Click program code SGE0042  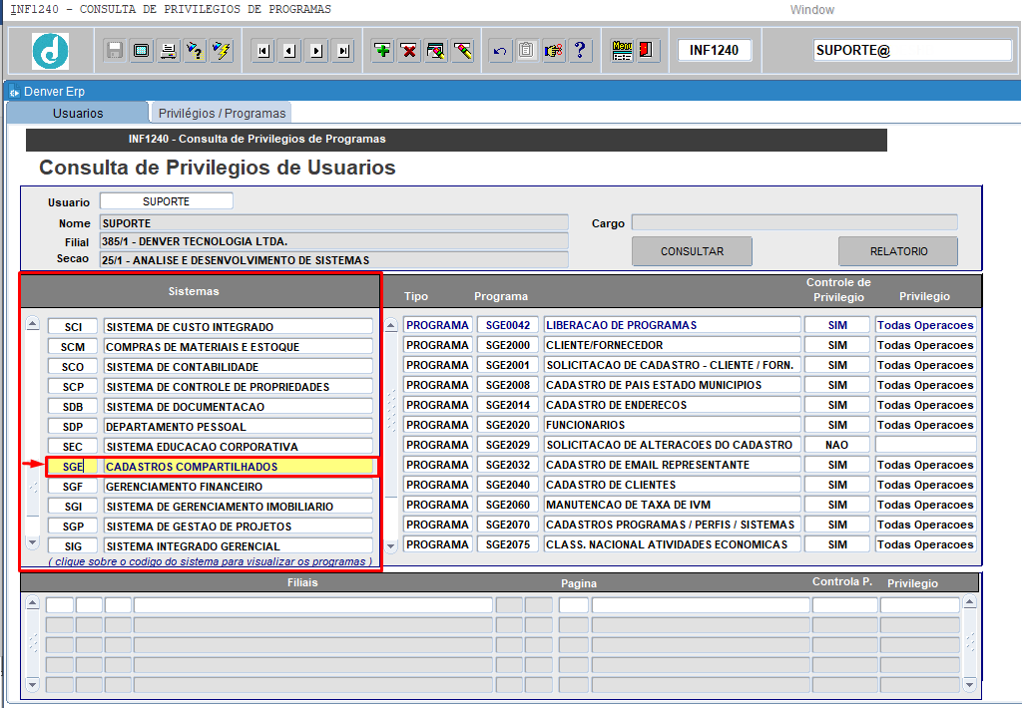pos(508,325)
